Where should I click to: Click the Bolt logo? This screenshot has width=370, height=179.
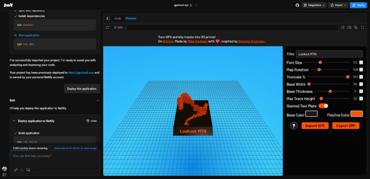point(8,5)
